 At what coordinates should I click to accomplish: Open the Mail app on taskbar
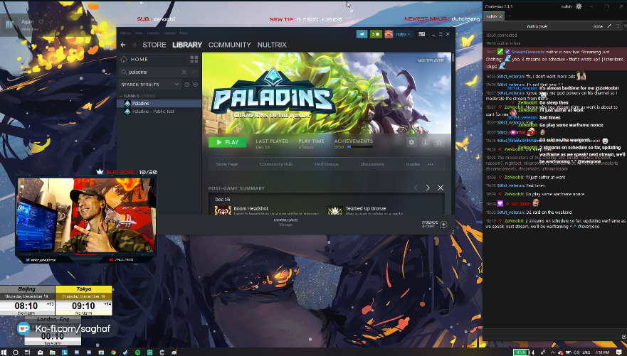(x=40, y=352)
